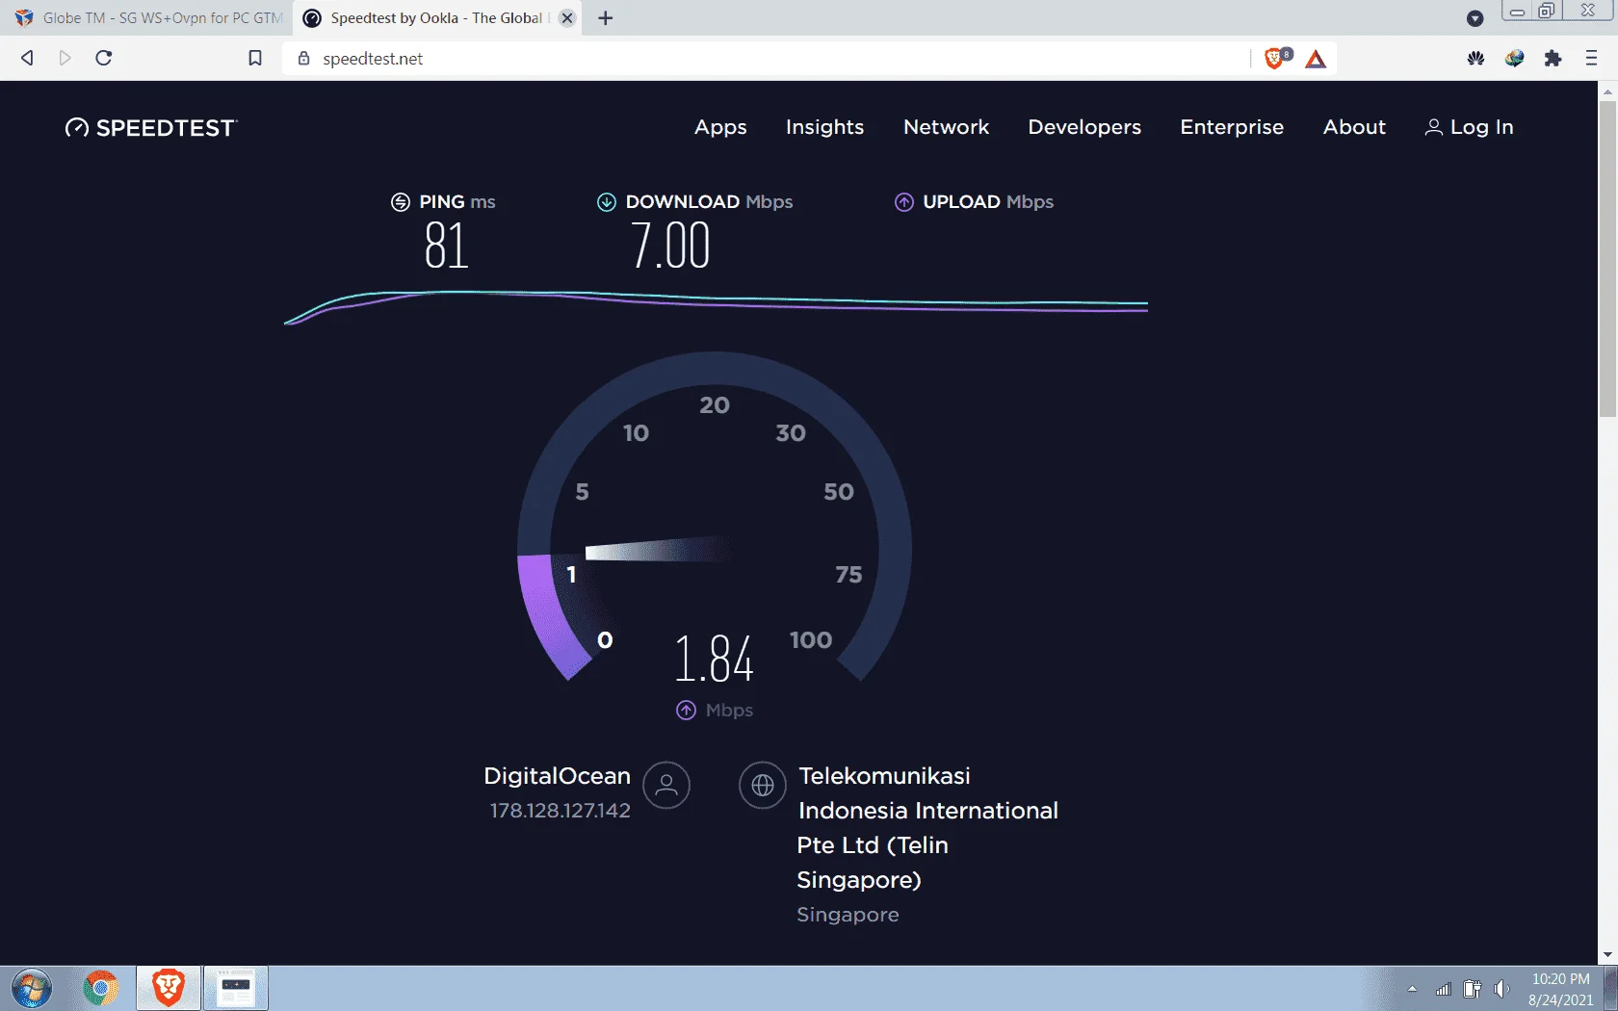The height and width of the screenshot is (1011, 1618).
Task: Open the Brave Rewards triangle icon
Action: [x=1316, y=60]
